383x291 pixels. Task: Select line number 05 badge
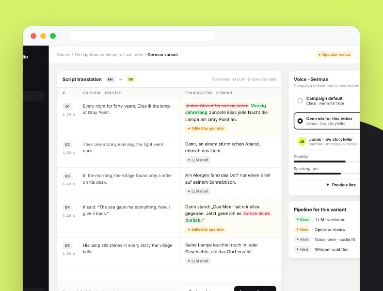67,245
